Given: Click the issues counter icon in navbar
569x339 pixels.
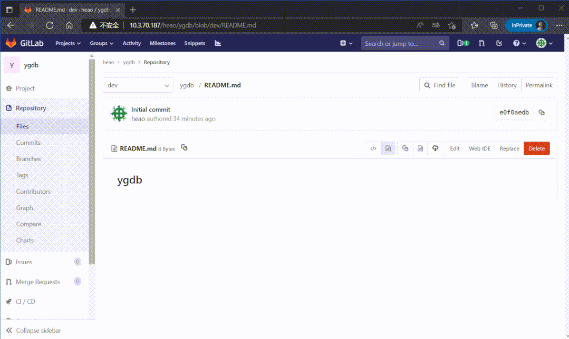Looking at the screenshot, I should 462,43.
